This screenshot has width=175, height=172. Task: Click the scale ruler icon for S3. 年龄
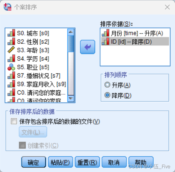11,50
